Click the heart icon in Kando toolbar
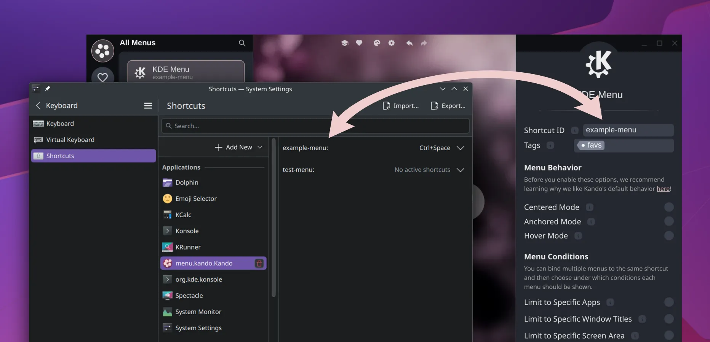Image resolution: width=710 pixels, height=342 pixels. [359, 43]
